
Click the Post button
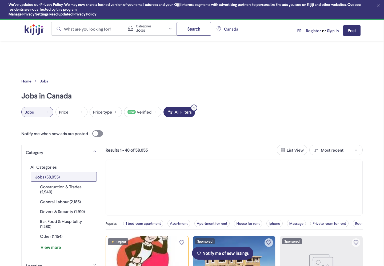tap(352, 31)
